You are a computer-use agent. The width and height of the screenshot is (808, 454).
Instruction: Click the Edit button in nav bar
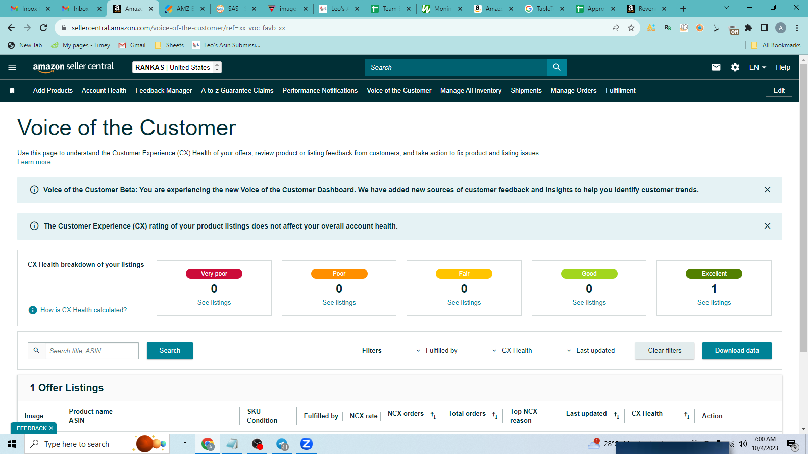779,91
